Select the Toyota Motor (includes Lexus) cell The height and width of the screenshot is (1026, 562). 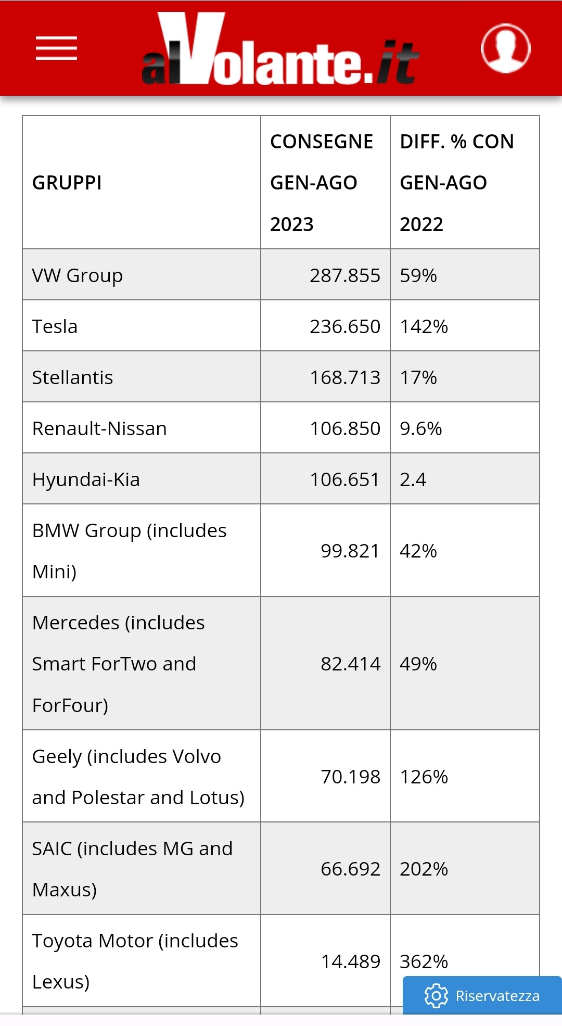[142, 961]
